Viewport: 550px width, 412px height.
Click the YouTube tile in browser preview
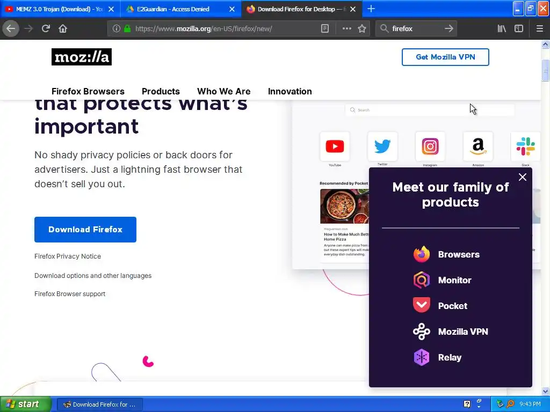pos(335,146)
